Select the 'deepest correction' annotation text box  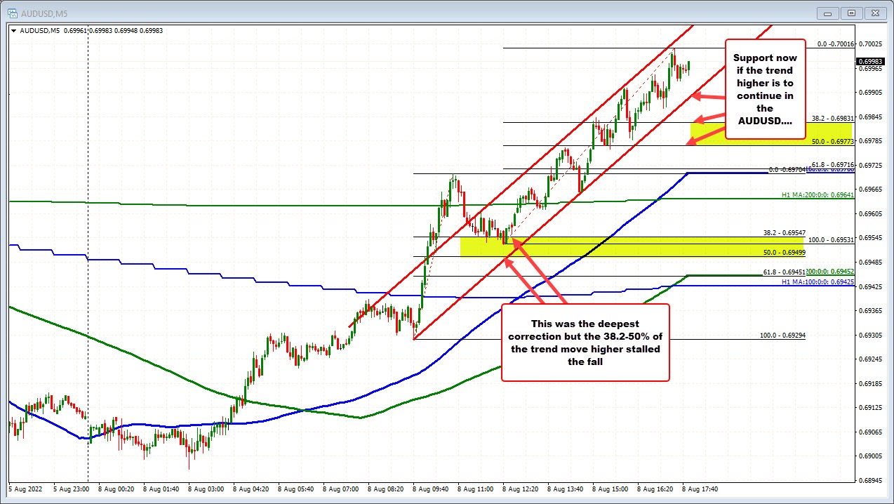tap(585, 343)
